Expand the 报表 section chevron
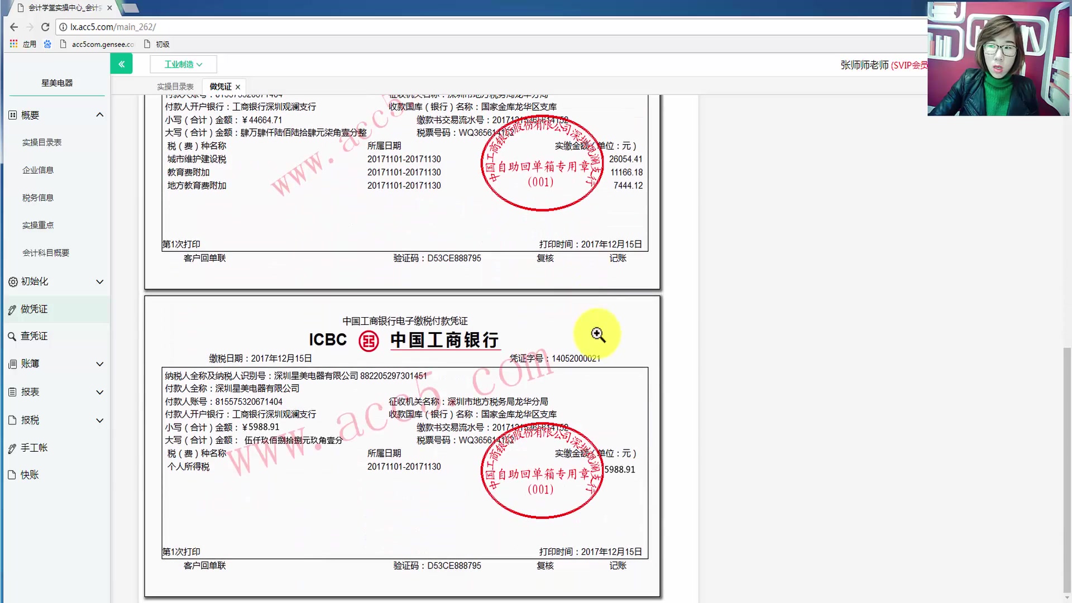The height and width of the screenshot is (603, 1072). pos(100,392)
